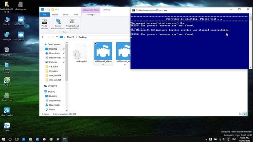Screen dimensions: 253x142
Task: Click the cmd window scrollbar up arrow
Action: coord(251,15)
